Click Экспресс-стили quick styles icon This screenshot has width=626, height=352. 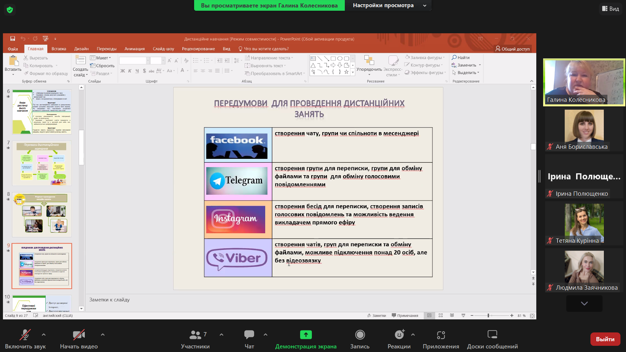pos(393,60)
